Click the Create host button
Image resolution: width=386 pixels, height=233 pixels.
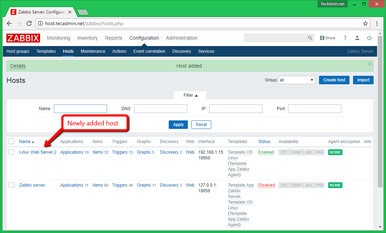[x=334, y=80]
